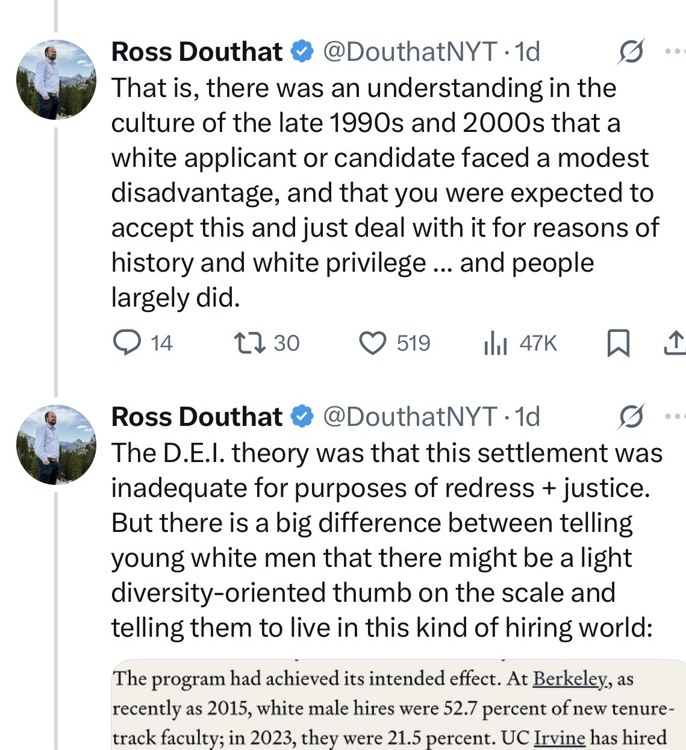
Task: View analytics showing 47K views
Action: [496, 343]
